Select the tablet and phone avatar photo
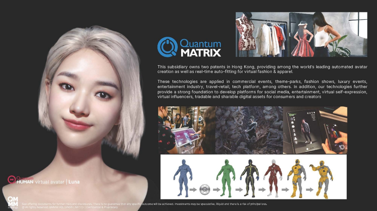 pyautogui.click(x=315, y=130)
